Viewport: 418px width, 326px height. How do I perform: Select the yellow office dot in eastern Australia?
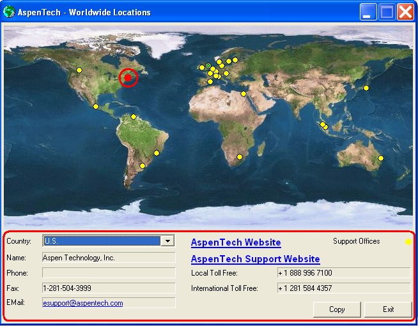[381, 158]
